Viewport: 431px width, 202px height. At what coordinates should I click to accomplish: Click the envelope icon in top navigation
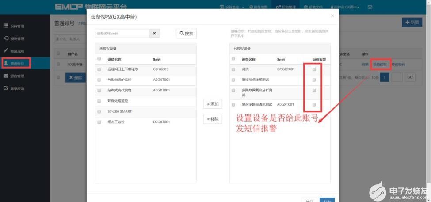(370, 7)
